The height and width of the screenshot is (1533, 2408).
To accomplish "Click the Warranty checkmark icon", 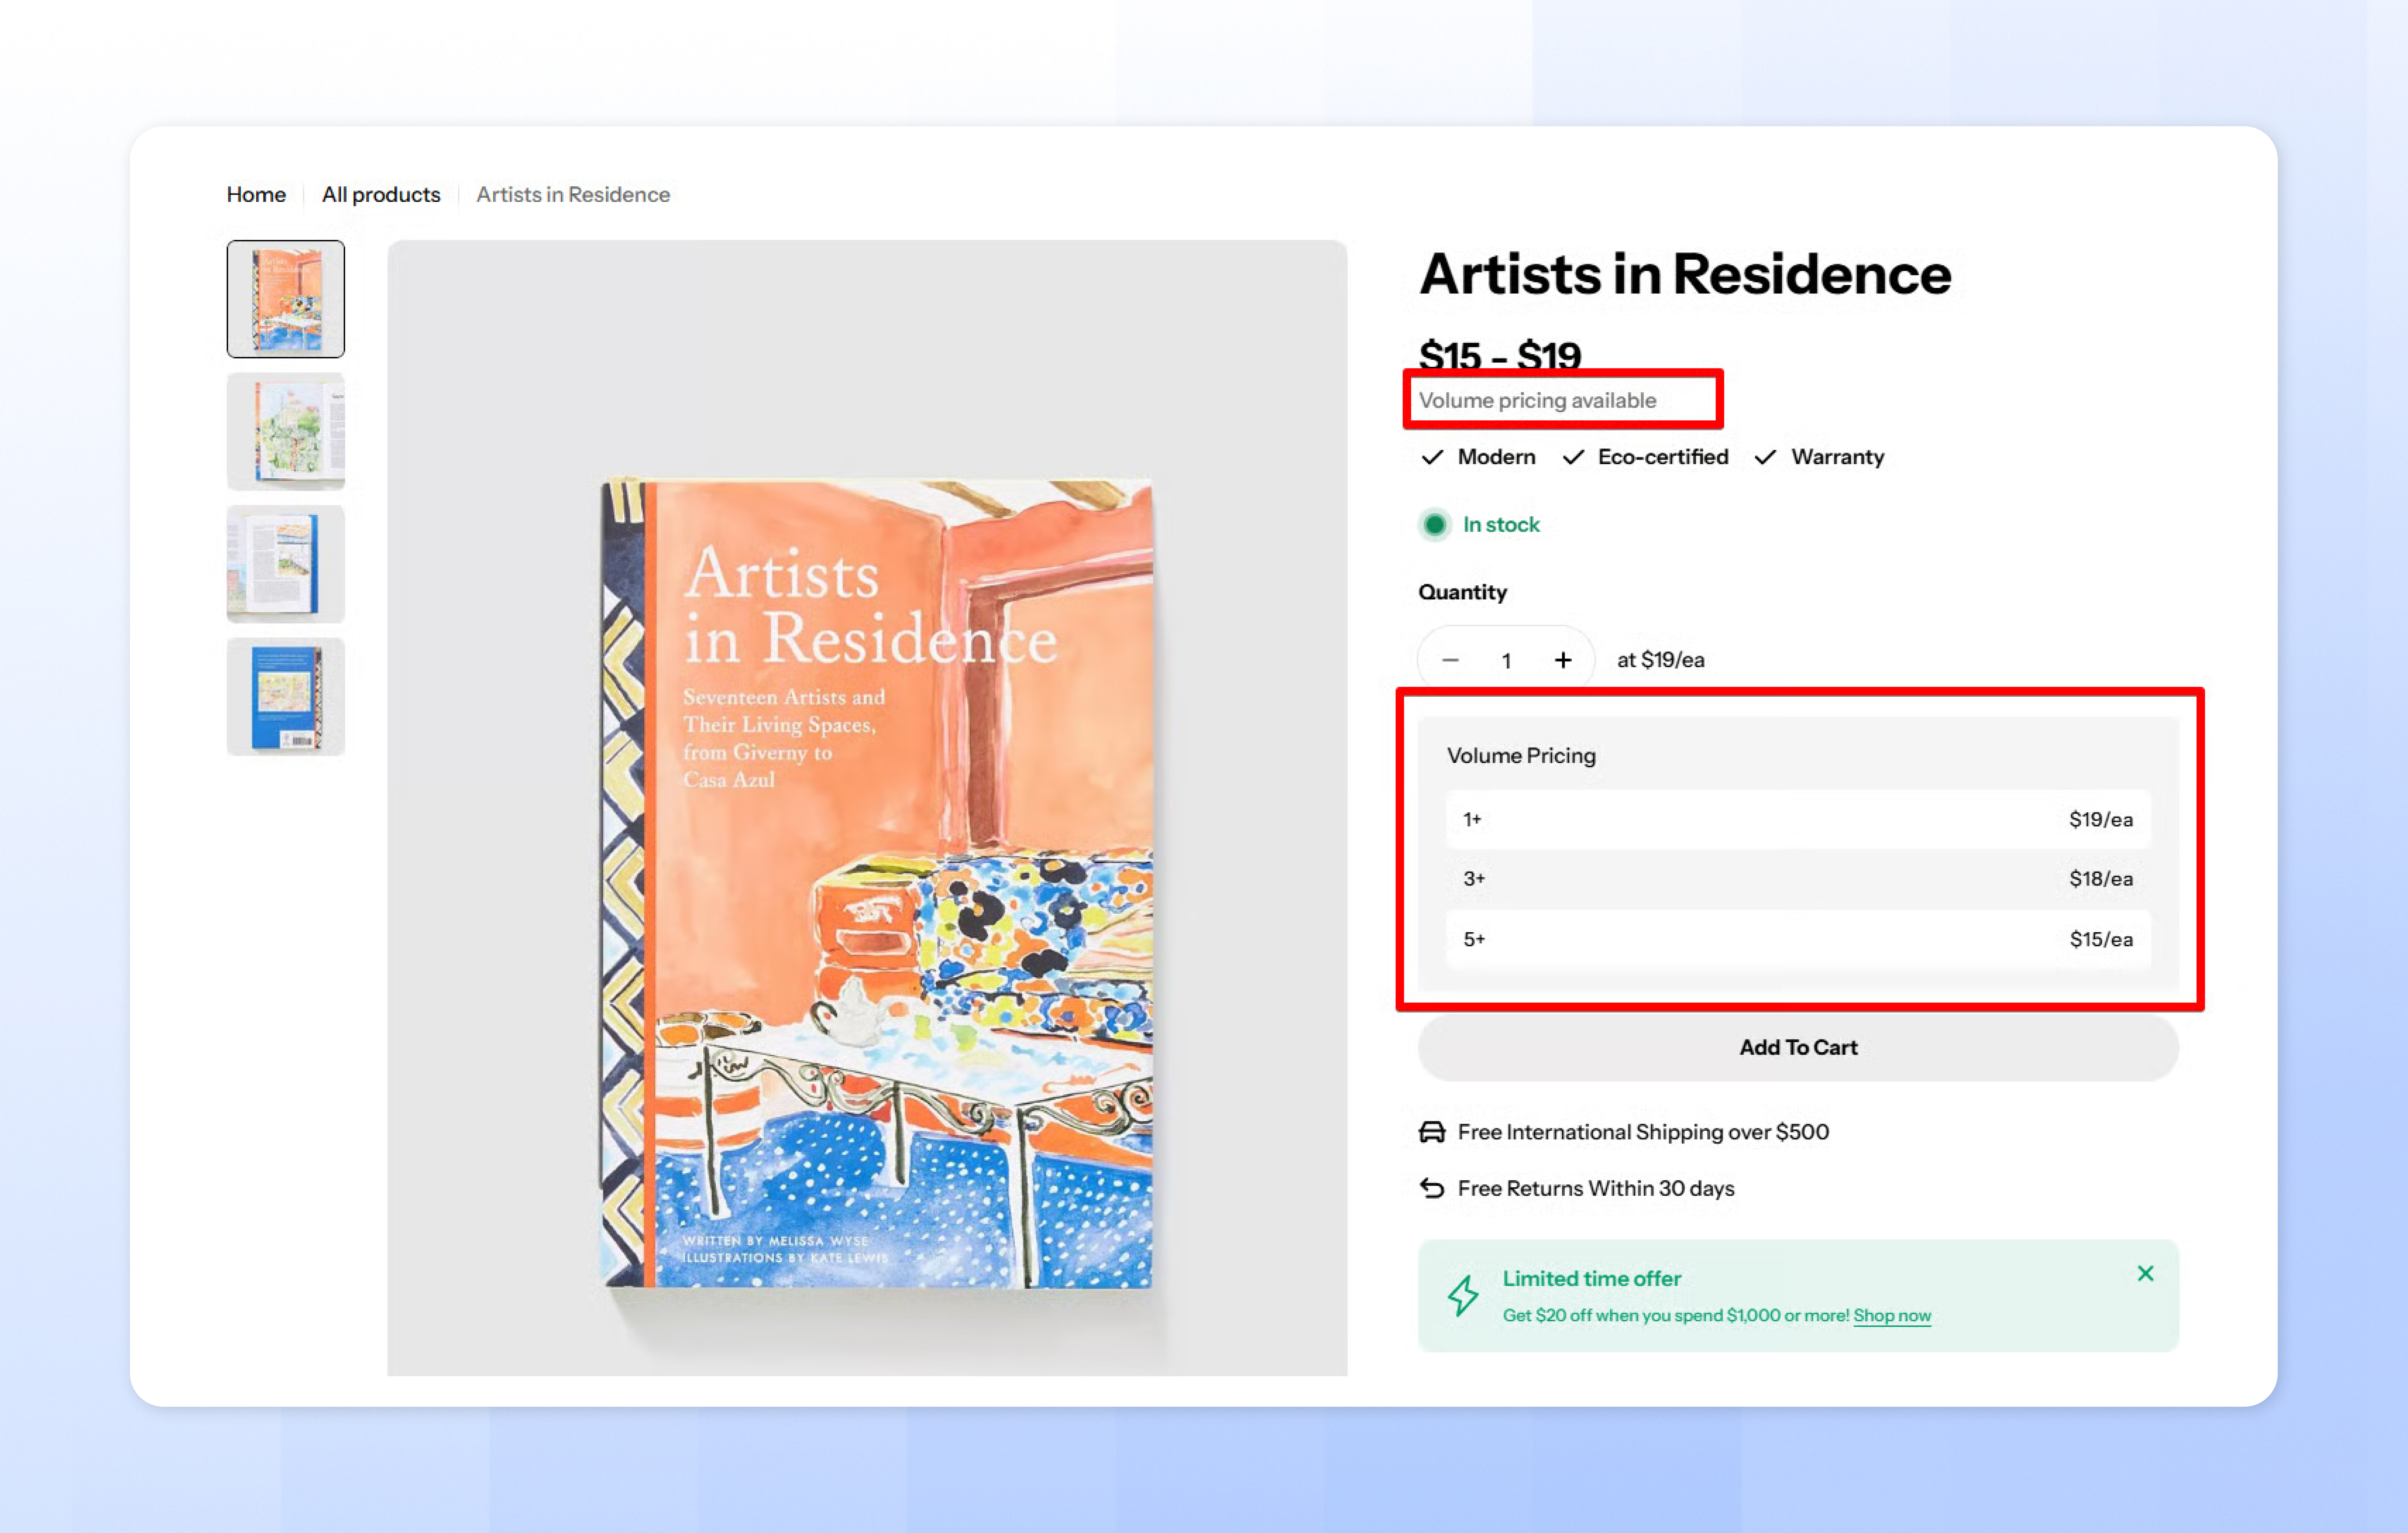I will point(1765,457).
